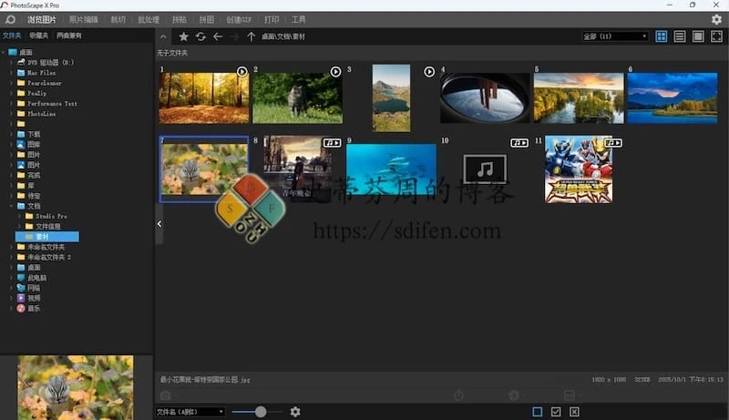Open thumbnail options gear beside size slider
Screen dimensions: 729x420
pos(295,412)
